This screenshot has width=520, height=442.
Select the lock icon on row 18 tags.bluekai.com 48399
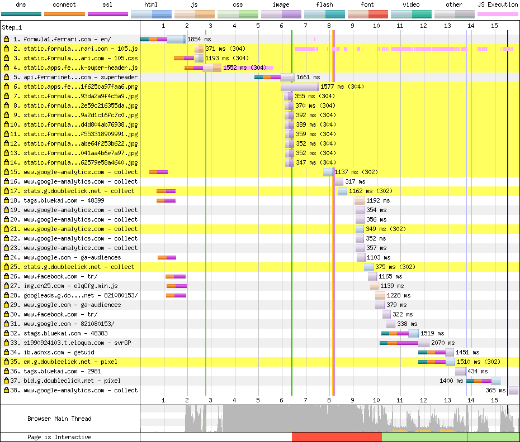6,201
